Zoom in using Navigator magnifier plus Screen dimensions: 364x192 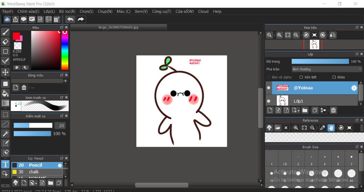(x=279, y=35)
